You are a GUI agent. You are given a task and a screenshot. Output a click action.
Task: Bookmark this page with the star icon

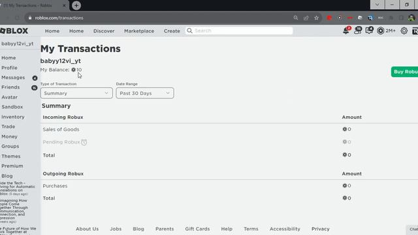(316, 18)
